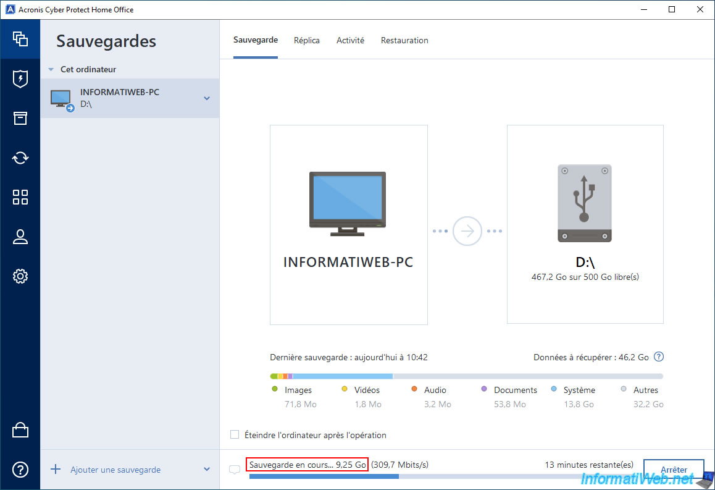This screenshot has height=490, width=715.
Task: Click the yellow Vidéos legend dot
Action: point(345,389)
